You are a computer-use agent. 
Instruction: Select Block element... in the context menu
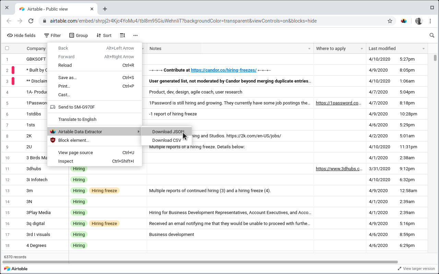click(95, 140)
